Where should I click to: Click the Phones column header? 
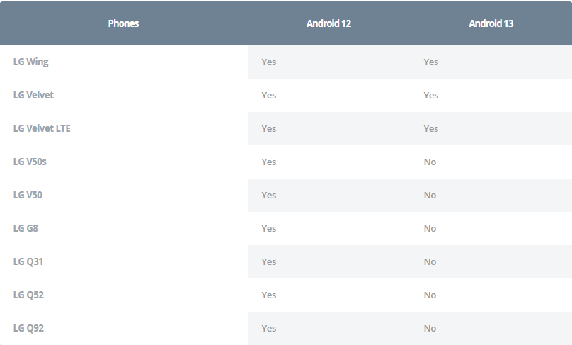point(123,23)
